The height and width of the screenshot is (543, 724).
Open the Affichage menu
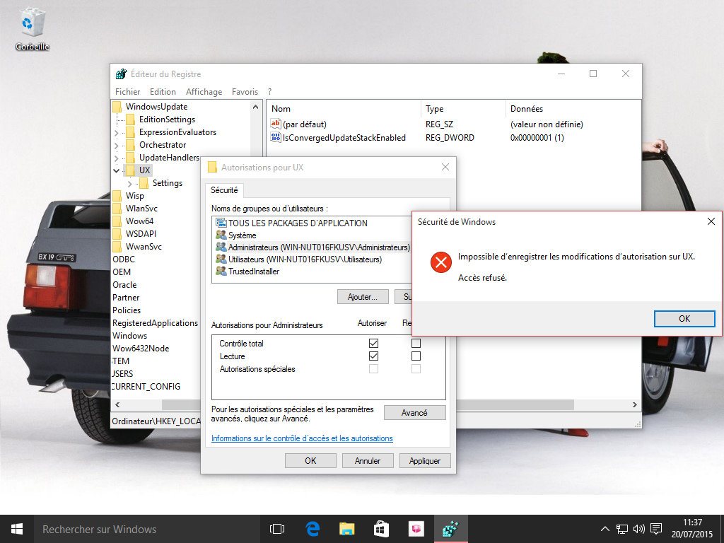204,92
